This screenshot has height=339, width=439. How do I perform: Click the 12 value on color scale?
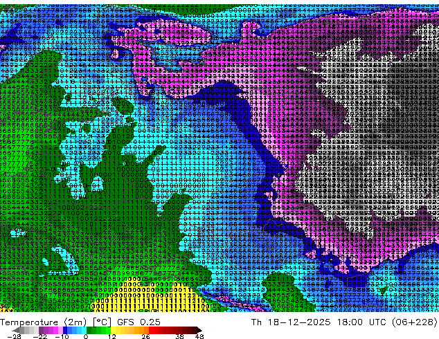(112, 336)
